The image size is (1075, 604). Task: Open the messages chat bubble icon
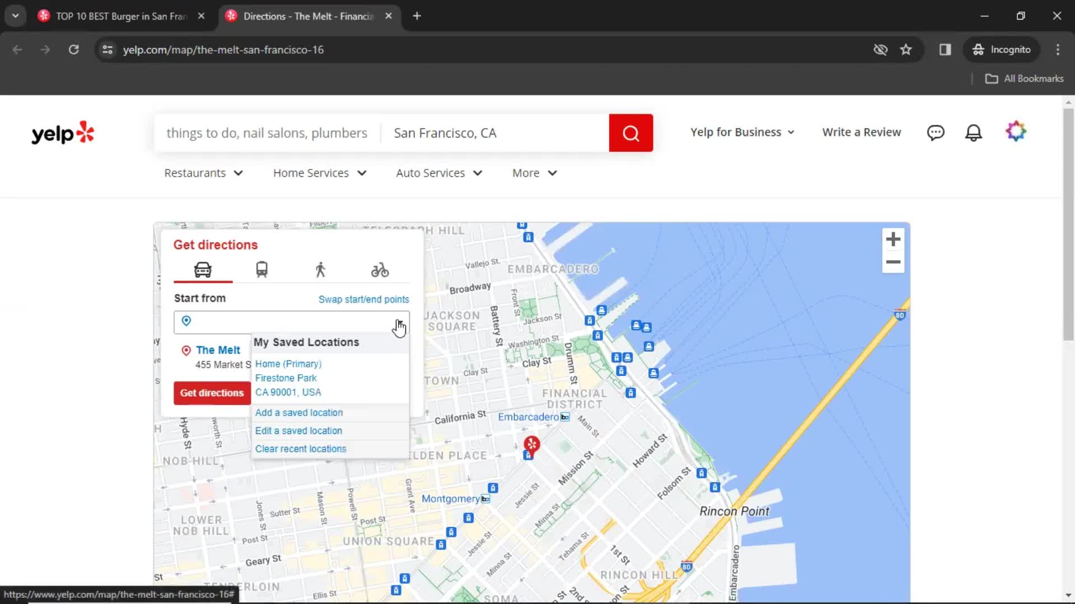[936, 133]
